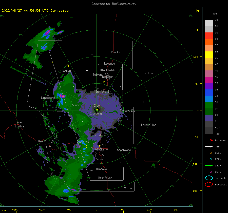Viewport: 228px width, 213px height.
Task: Click the cyan current oval icon
Action: tap(209, 178)
